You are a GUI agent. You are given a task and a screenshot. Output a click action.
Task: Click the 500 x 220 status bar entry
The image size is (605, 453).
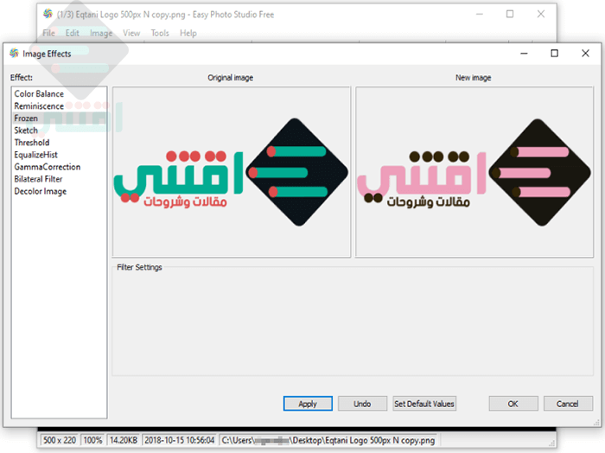pos(60,440)
